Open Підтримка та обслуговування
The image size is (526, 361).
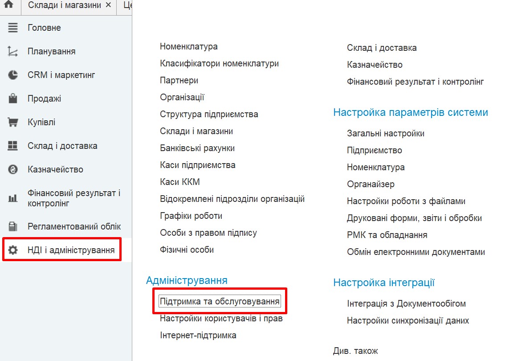(220, 301)
